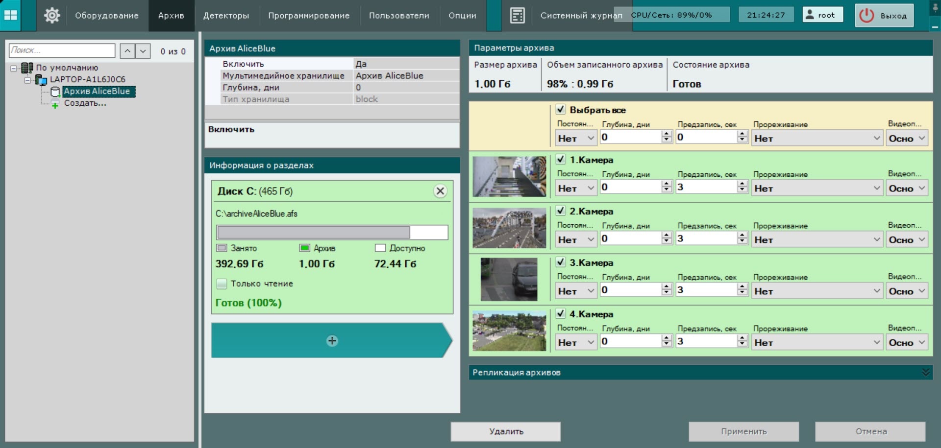Click the search previous result up arrow

click(x=127, y=51)
